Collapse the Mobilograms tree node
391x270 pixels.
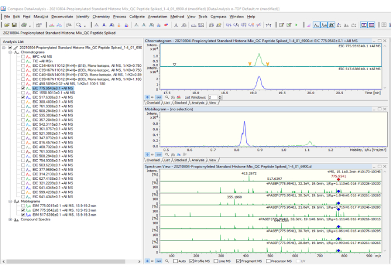pyautogui.click(x=10, y=202)
